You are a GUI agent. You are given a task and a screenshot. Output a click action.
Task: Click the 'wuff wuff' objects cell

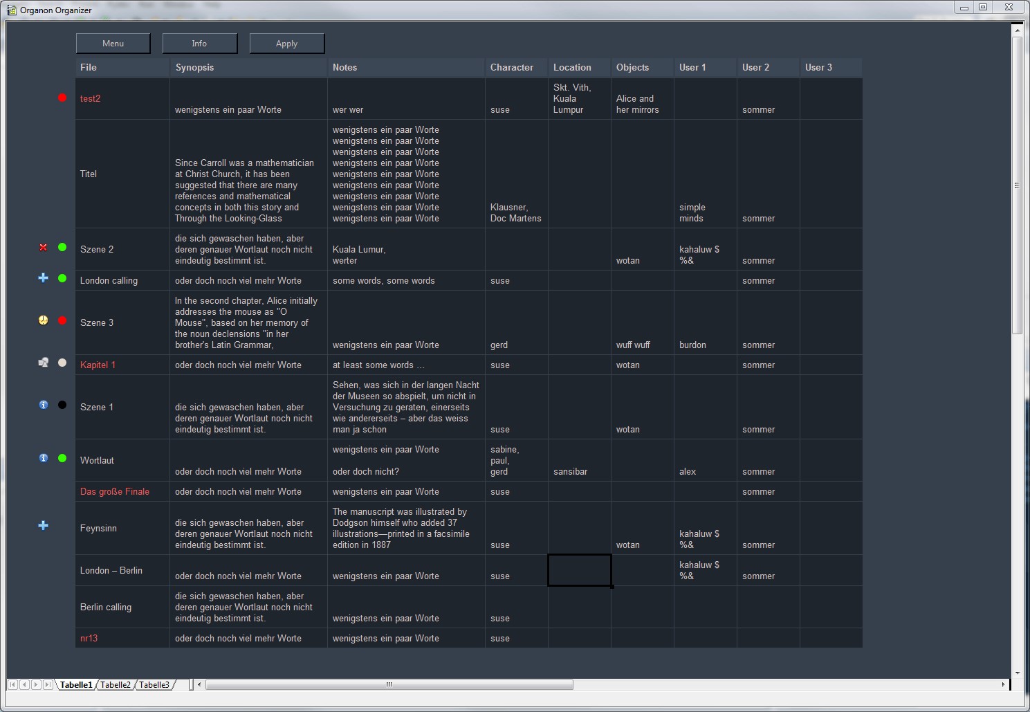(643, 322)
